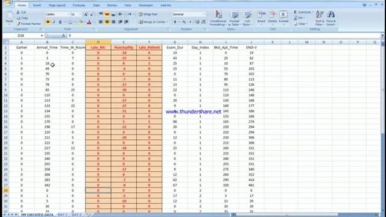The height and width of the screenshot is (217, 386).
Task: Open Cell Styles gallery
Action: pos(247,18)
